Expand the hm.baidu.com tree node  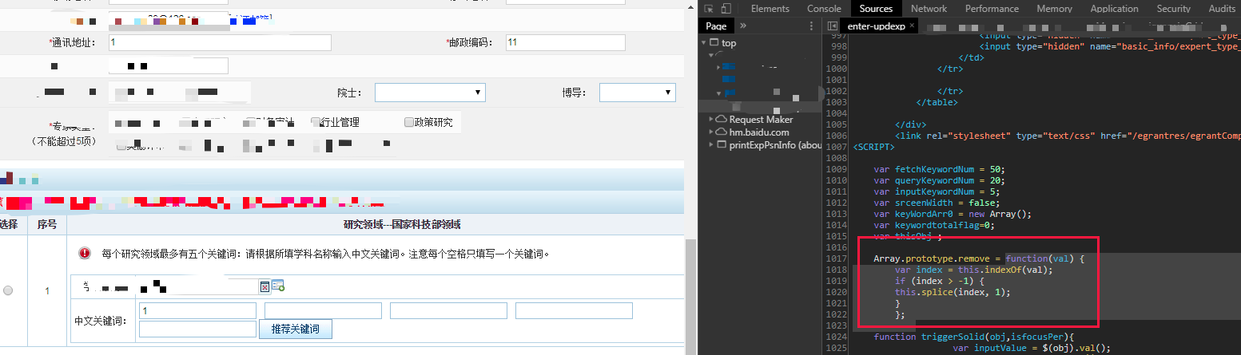[710, 132]
